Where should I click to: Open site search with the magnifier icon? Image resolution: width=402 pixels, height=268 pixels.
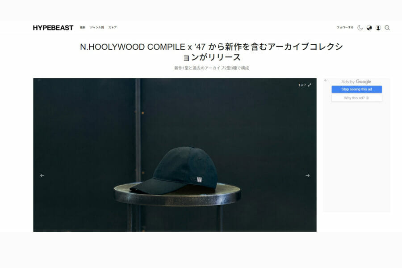(x=387, y=28)
